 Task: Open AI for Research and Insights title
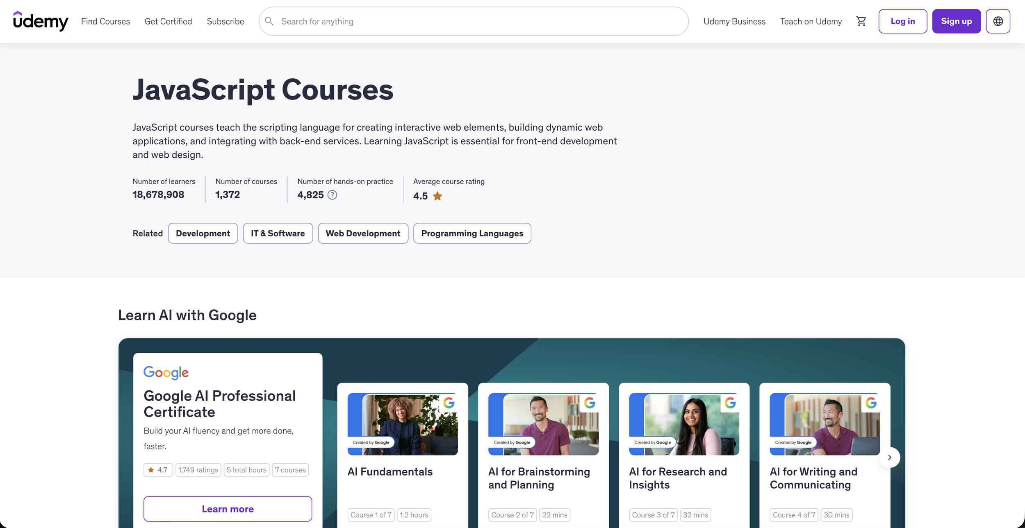[x=678, y=478]
